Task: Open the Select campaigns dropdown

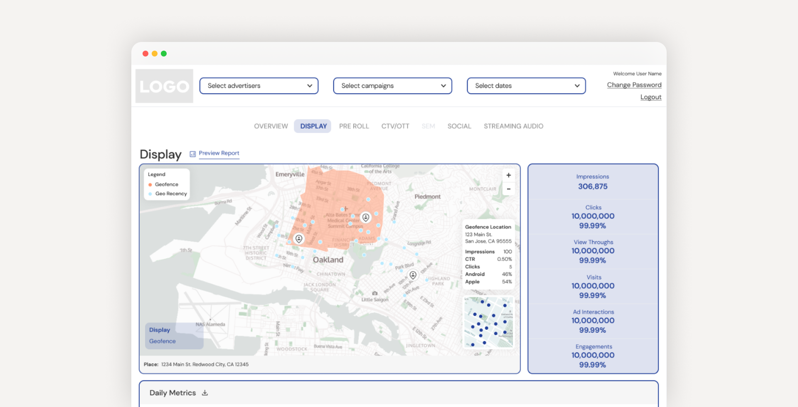Action: click(393, 86)
